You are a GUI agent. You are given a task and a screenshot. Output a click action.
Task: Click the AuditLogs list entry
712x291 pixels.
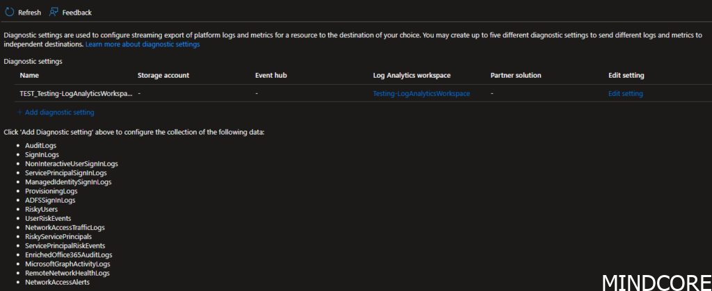coord(40,145)
